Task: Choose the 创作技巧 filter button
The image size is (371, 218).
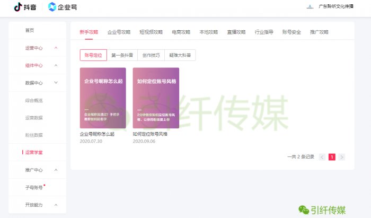Action: 151,55
